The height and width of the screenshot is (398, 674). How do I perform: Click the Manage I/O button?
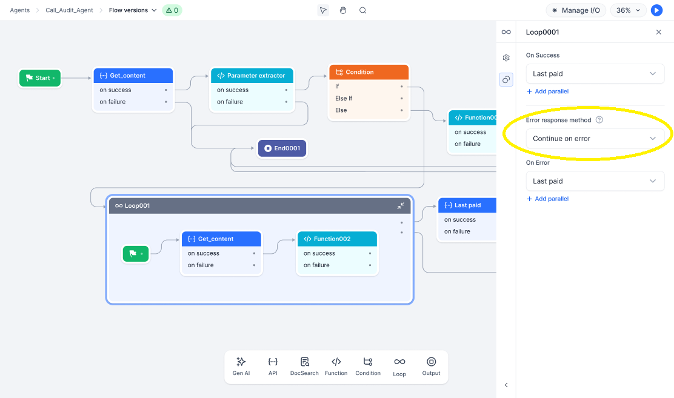click(576, 10)
